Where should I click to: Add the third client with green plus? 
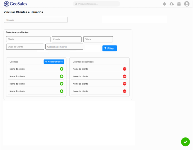click(x=62, y=84)
